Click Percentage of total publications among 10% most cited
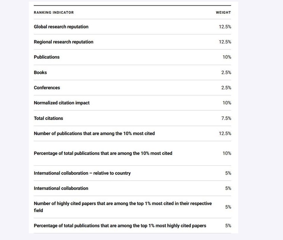Image resolution: width=283 pixels, height=240 pixels. 103,153
